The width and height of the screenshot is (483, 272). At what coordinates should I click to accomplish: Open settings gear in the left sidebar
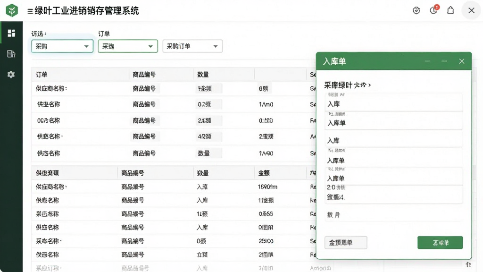click(11, 74)
